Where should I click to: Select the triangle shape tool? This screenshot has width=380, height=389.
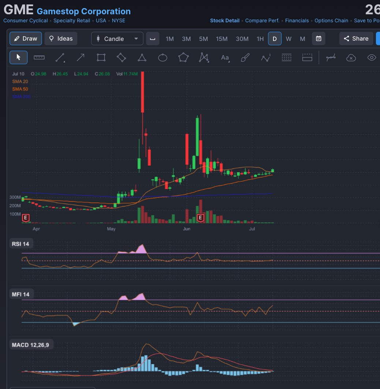tap(142, 57)
